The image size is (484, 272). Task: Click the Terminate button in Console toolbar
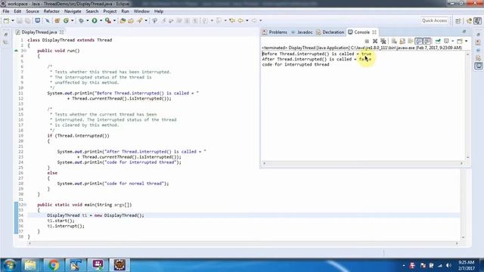pyautogui.click(x=367, y=41)
